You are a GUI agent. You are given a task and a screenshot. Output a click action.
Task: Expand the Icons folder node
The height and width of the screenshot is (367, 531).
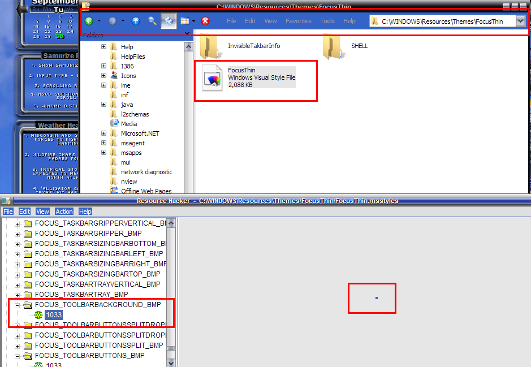pos(103,76)
